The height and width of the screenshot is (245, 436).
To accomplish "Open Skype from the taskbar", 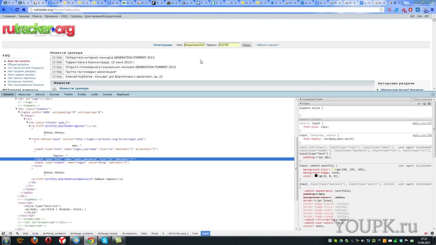I will click(105, 240).
